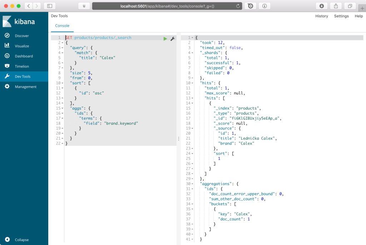Click the "field": "brand.keyword" line
This screenshot has width=366, height=245.
tap(111, 124)
